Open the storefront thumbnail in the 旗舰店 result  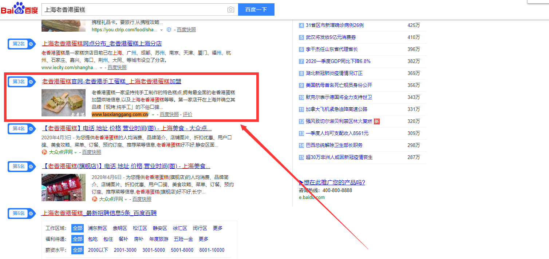pyautogui.click(x=64, y=187)
